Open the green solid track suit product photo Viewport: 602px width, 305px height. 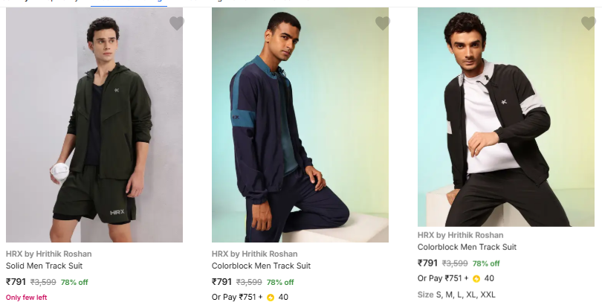tap(94, 126)
